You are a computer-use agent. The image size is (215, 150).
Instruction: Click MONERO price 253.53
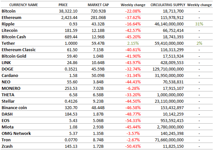pyautogui.click(x=71, y=89)
